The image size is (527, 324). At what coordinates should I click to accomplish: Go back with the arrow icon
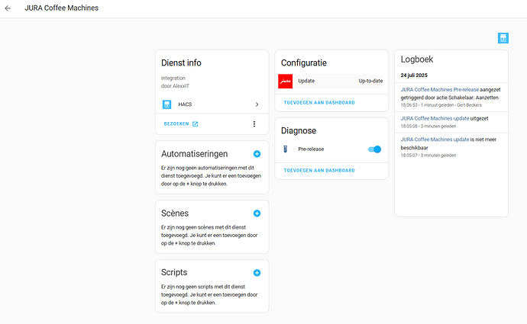(x=8, y=8)
